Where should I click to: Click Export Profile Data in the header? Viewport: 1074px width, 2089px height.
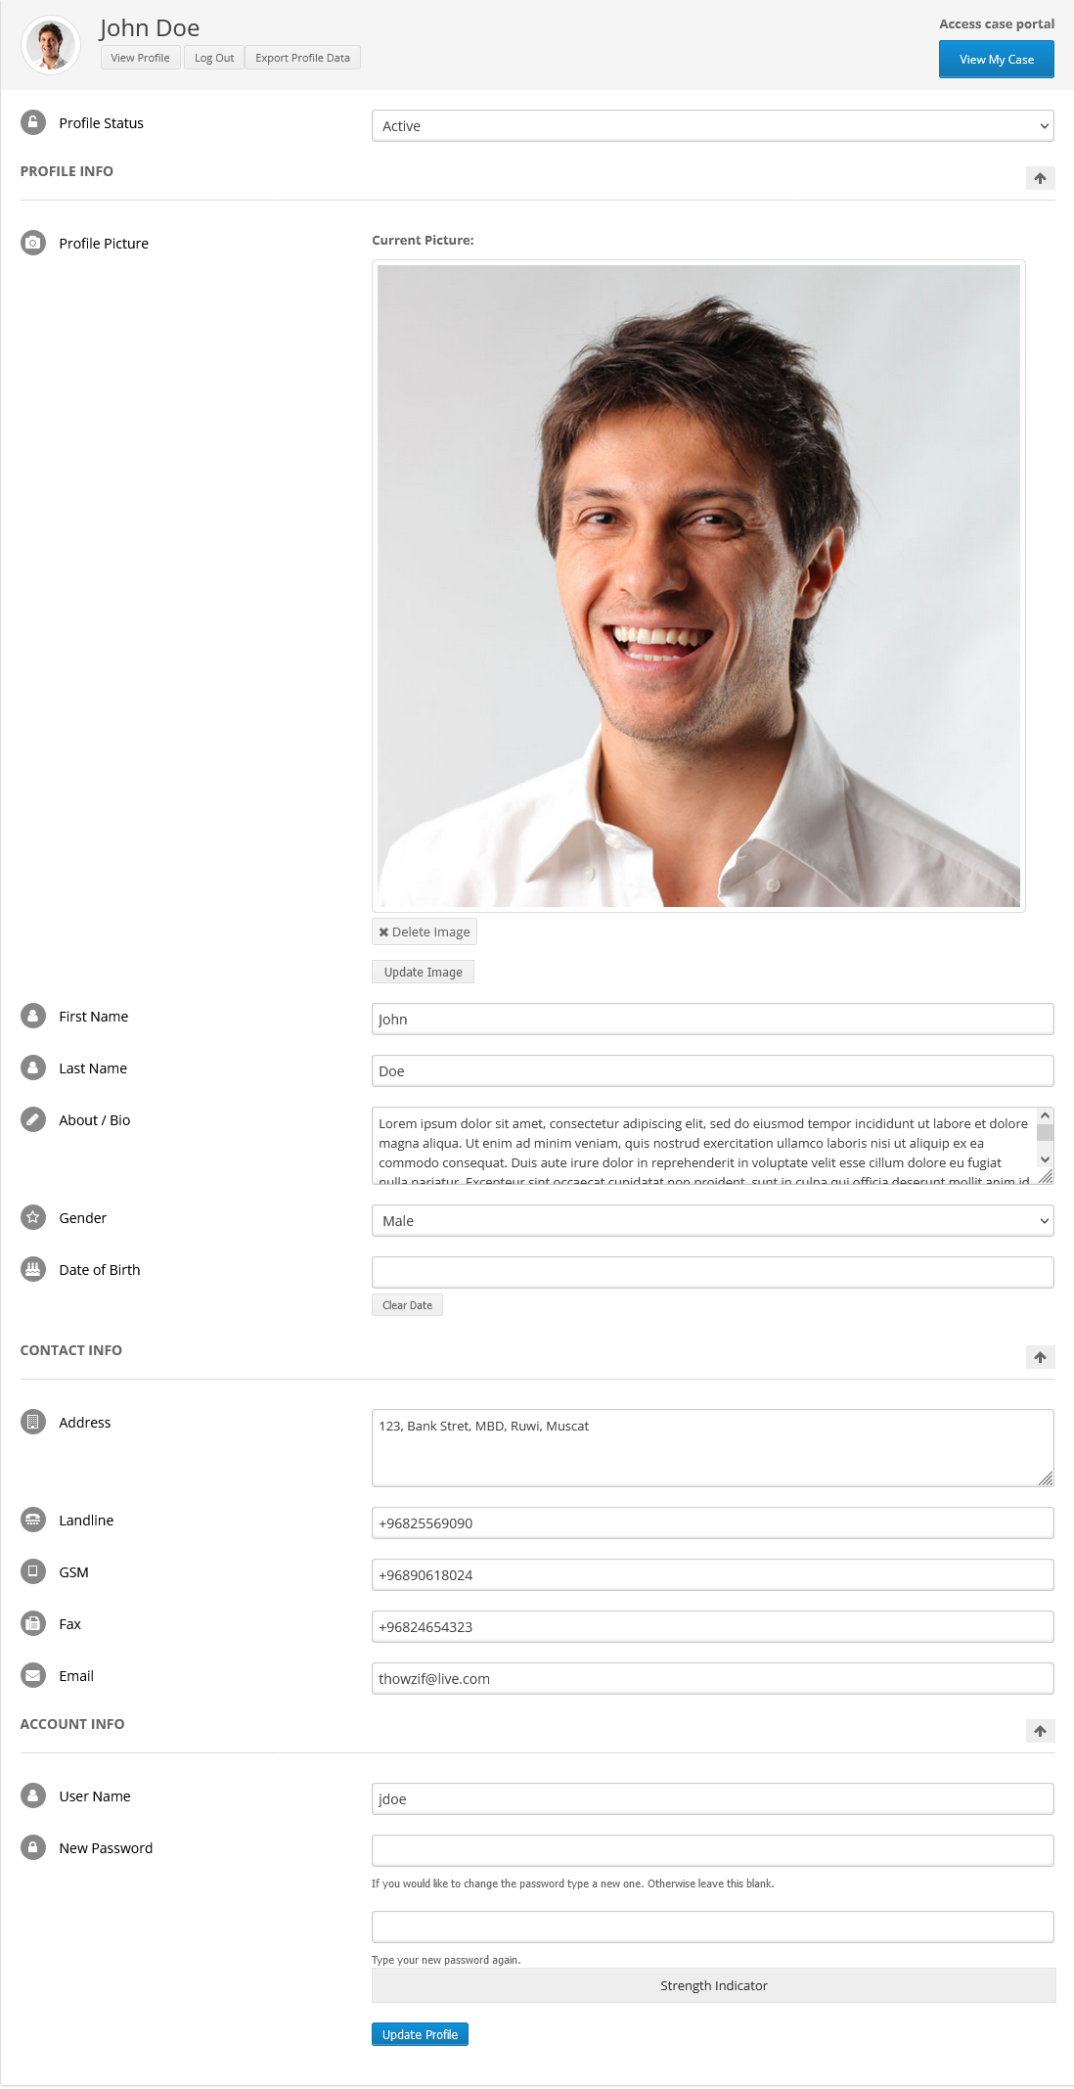pyautogui.click(x=302, y=58)
